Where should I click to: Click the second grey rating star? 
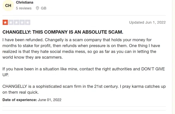coord(11,22)
